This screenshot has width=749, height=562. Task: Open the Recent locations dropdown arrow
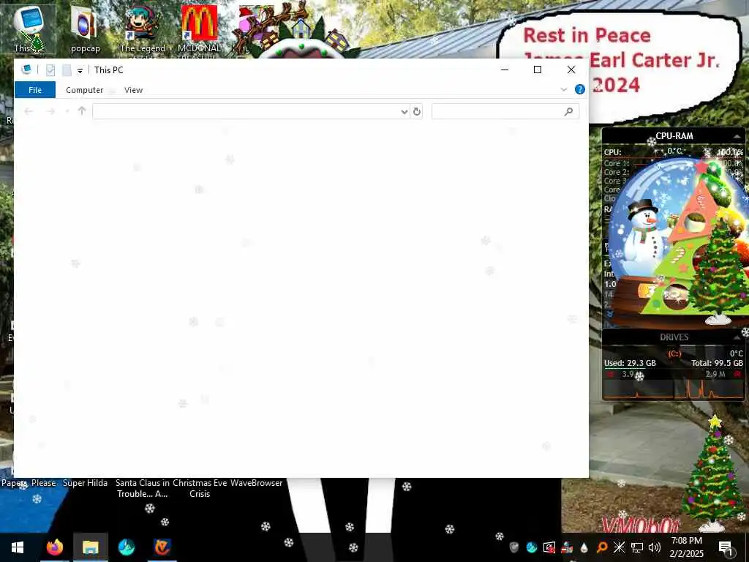(67, 111)
